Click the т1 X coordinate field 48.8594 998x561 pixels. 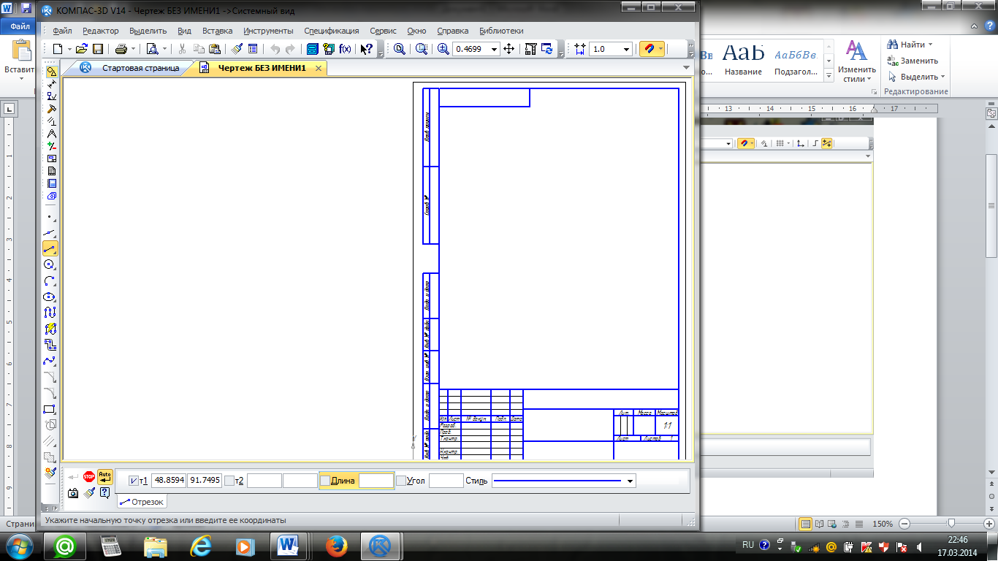(168, 481)
